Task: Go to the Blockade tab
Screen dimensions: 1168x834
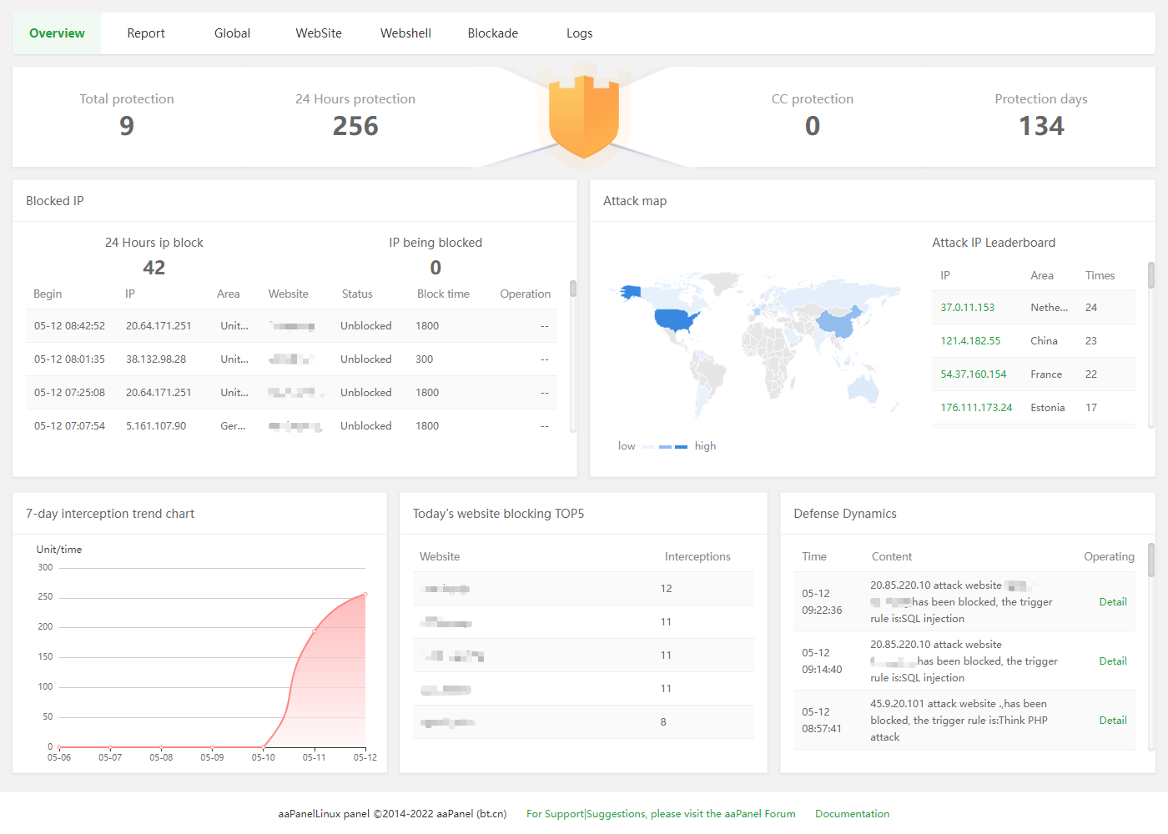Action: 492,33
